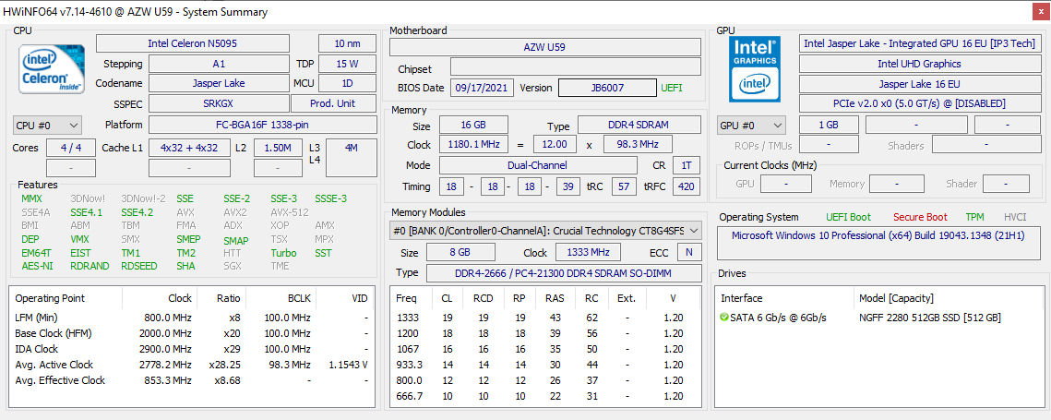Click the Base Clock (HFM) row
1051x420 pixels.
[x=191, y=333]
